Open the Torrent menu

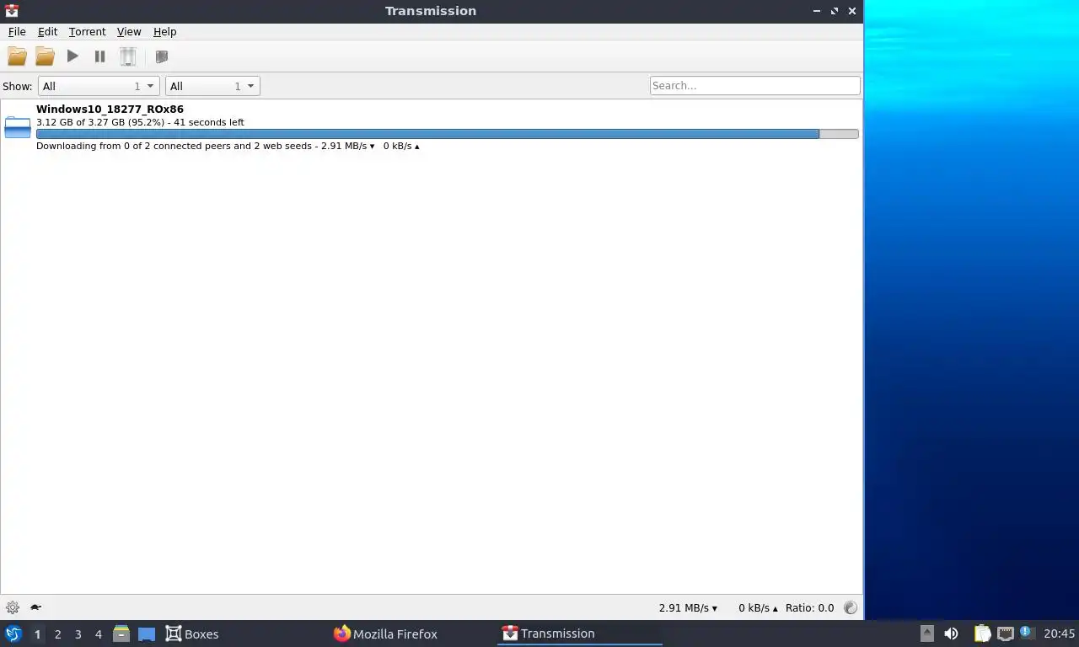pos(88,31)
